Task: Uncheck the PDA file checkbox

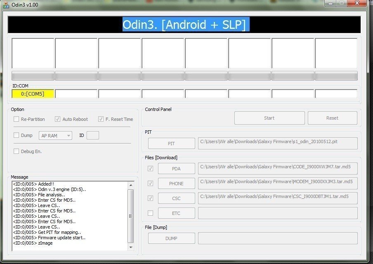Action: (150, 169)
